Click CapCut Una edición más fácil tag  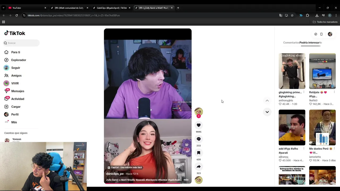pos(125,167)
